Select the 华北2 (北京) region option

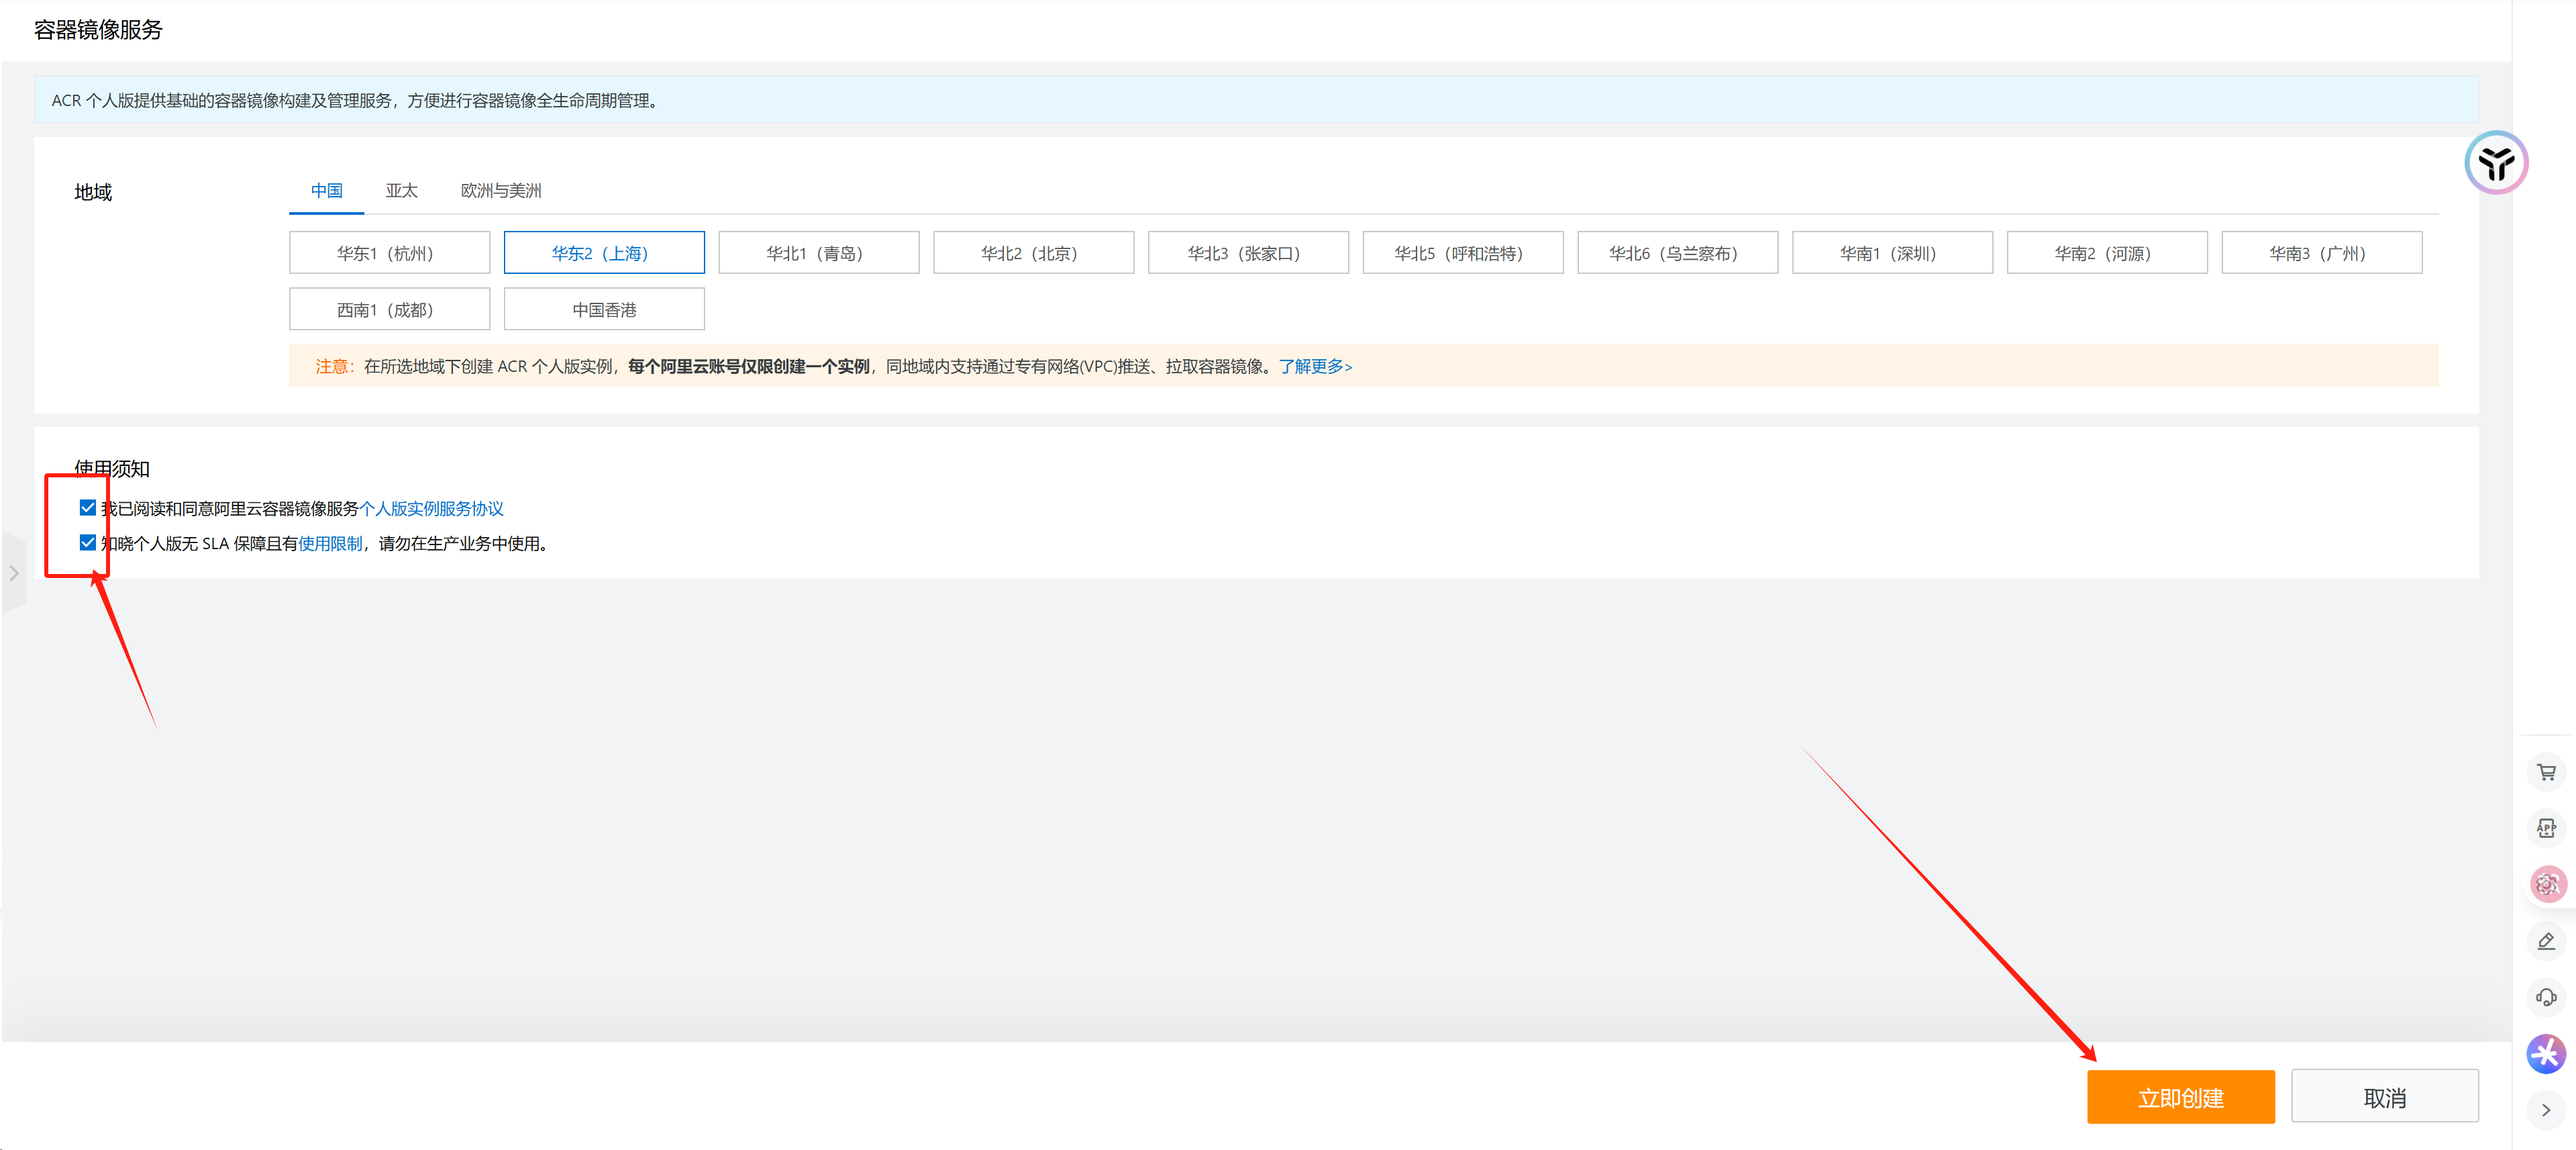(x=1033, y=253)
